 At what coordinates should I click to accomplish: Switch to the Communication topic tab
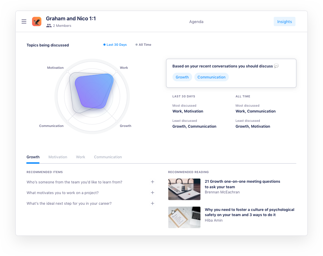108,157
